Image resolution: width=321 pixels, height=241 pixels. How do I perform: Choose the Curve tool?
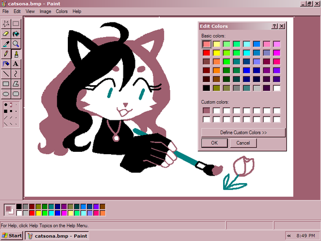[x=16, y=74]
